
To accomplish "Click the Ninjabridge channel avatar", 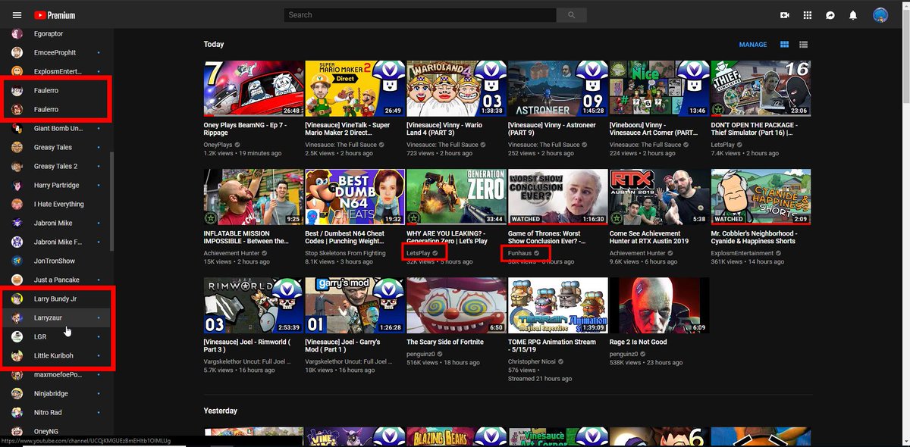I will [x=17, y=393].
